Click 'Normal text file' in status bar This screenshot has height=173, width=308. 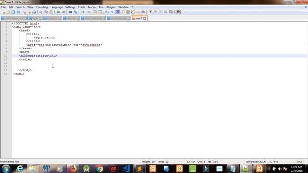[x=10, y=162]
